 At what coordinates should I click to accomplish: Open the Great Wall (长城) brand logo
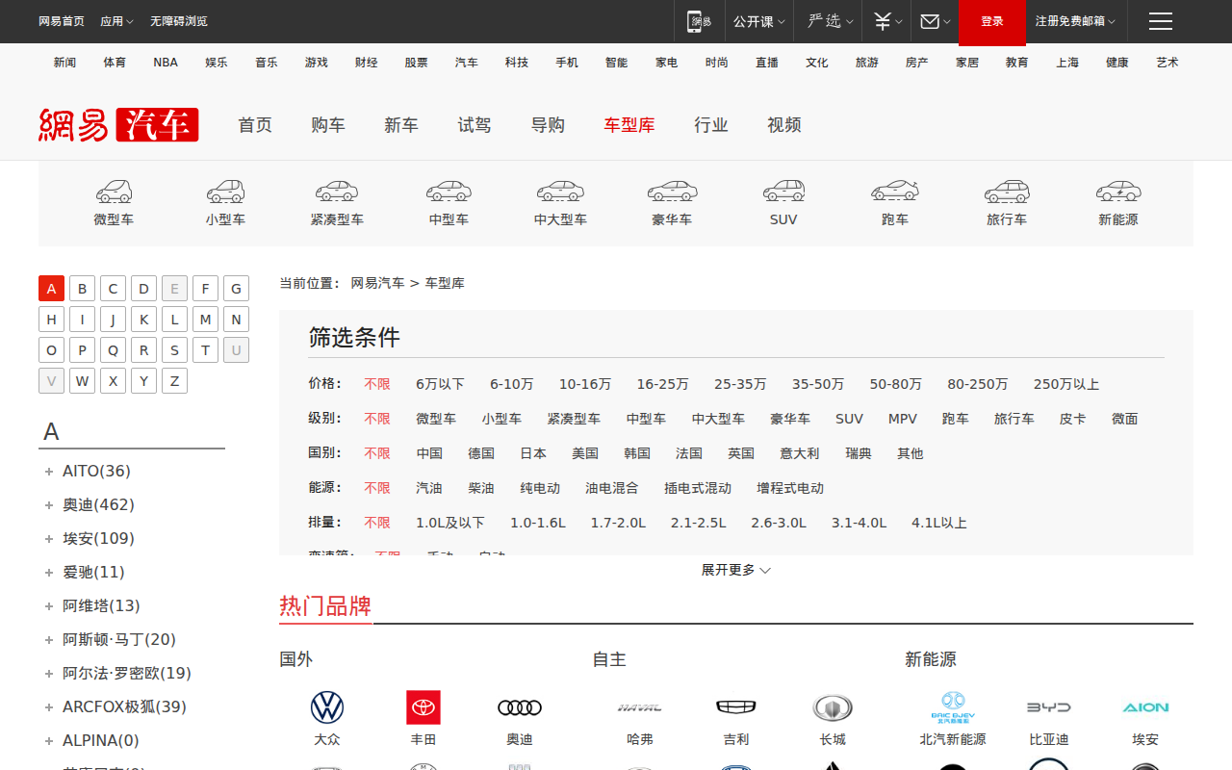click(833, 707)
